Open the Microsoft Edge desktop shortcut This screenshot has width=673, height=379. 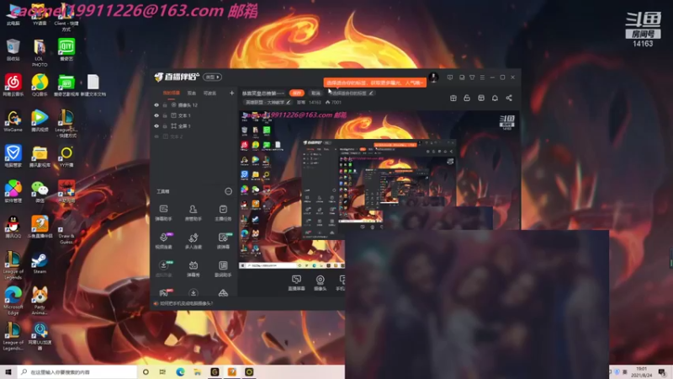(x=13, y=300)
